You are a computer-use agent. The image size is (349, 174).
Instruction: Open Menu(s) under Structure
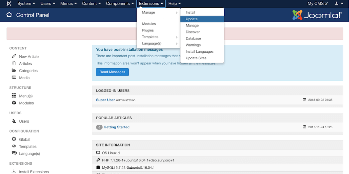(26, 96)
